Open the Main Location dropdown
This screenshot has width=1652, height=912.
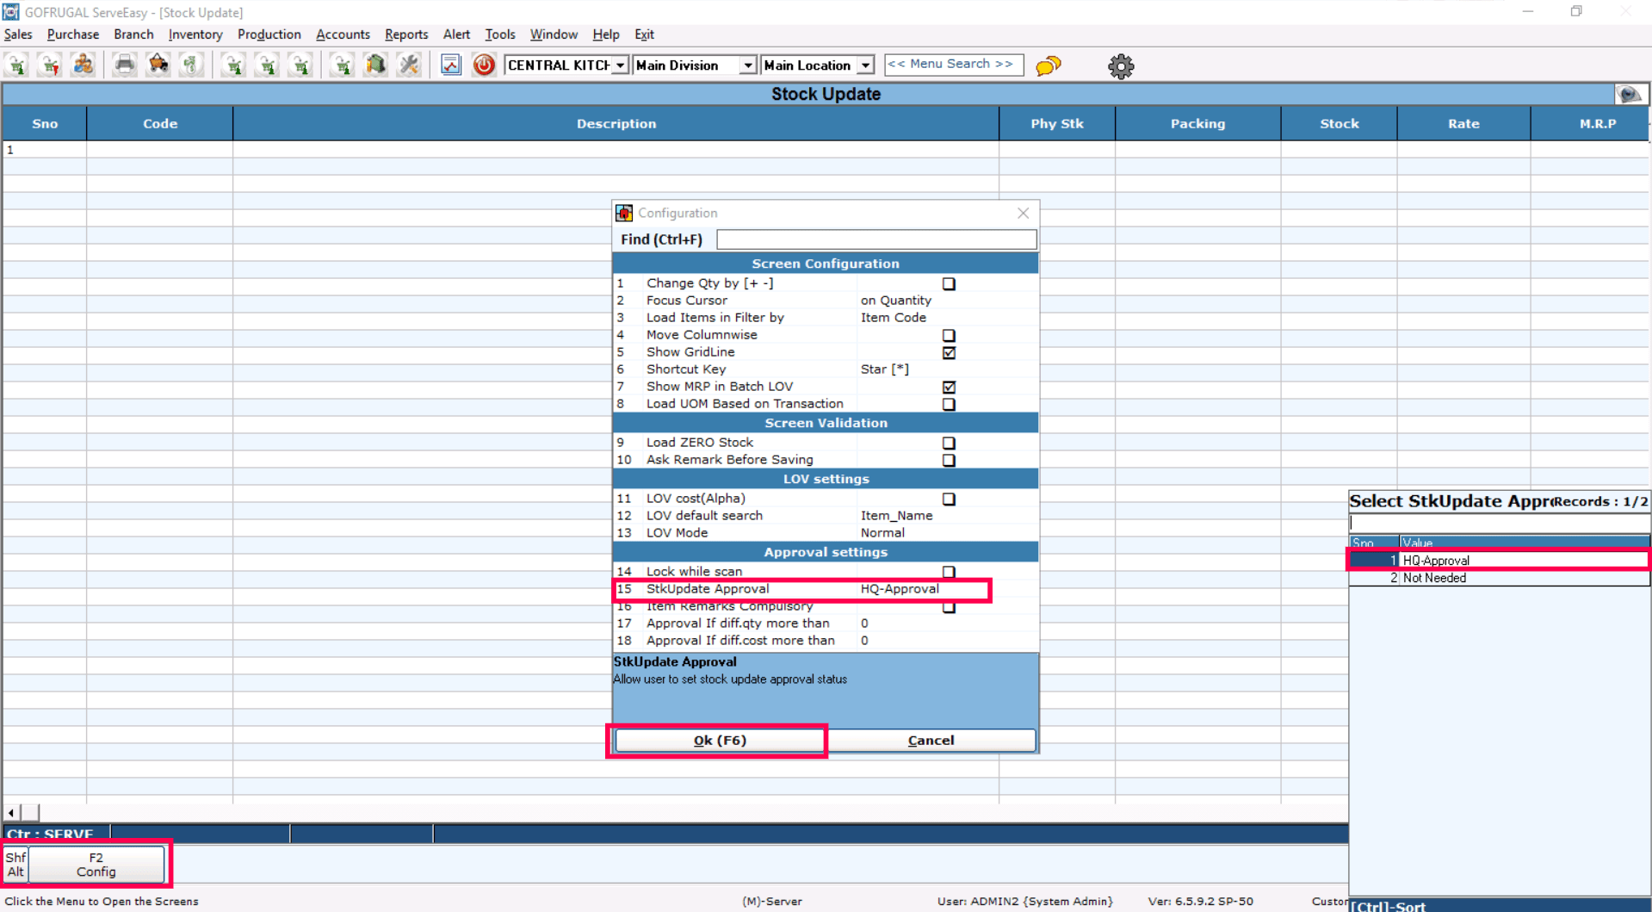pos(865,65)
